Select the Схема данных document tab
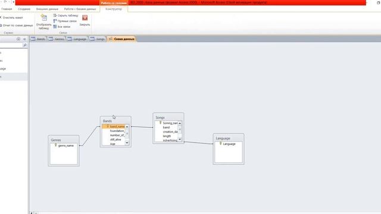 coord(121,39)
